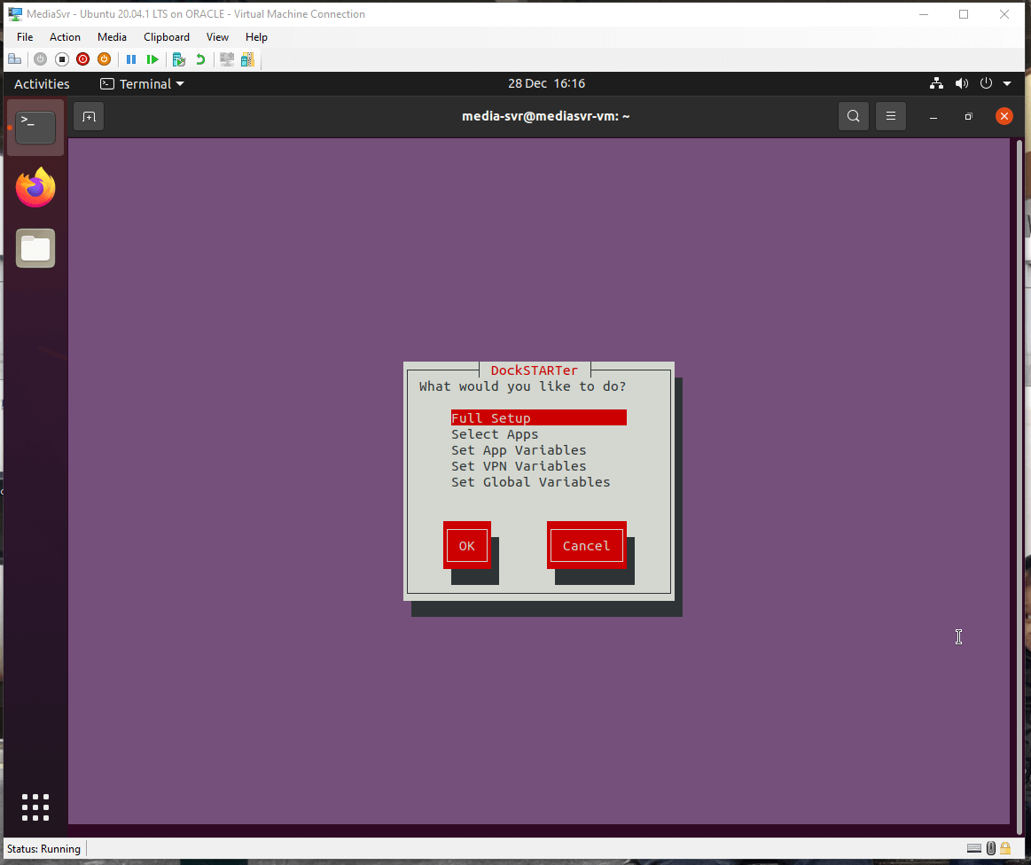
Task: Open the Help menu
Action: coord(256,37)
